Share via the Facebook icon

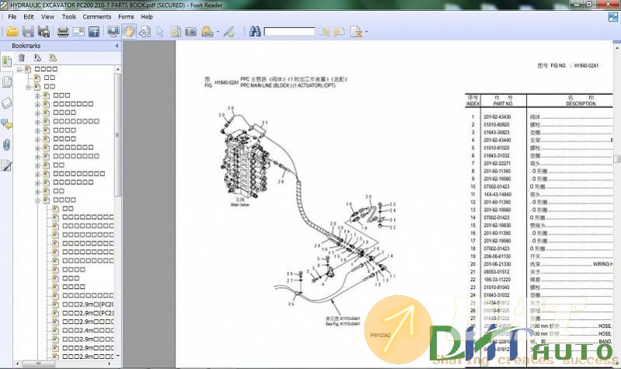94,32
